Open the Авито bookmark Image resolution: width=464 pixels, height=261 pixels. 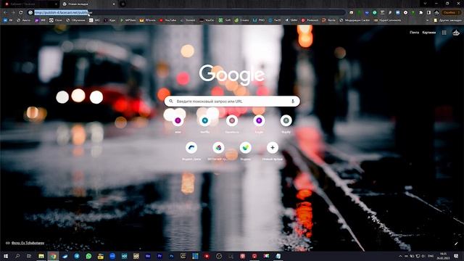tap(24, 20)
